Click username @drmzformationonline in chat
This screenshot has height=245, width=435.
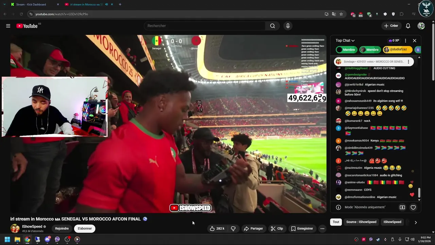tap(360, 197)
